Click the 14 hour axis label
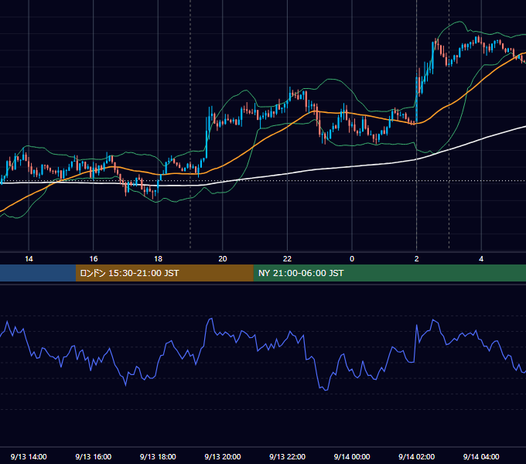This screenshot has height=464, width=526. [29, 259]
